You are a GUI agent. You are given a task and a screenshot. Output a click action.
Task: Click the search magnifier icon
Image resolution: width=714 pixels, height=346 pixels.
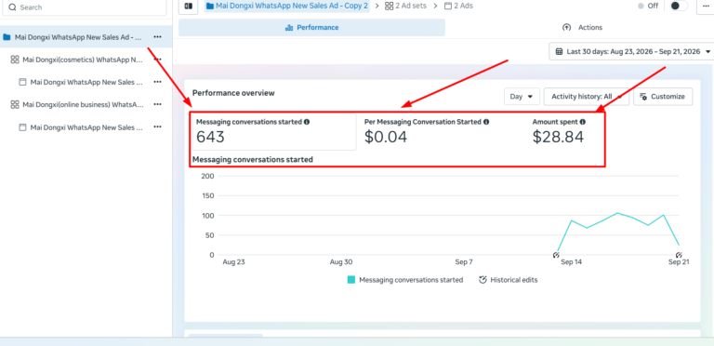click(x=12, y=7)
